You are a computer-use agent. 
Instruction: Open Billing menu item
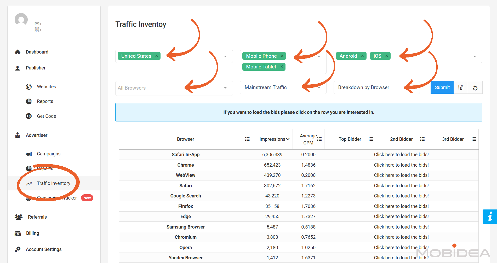coord(33,233)
